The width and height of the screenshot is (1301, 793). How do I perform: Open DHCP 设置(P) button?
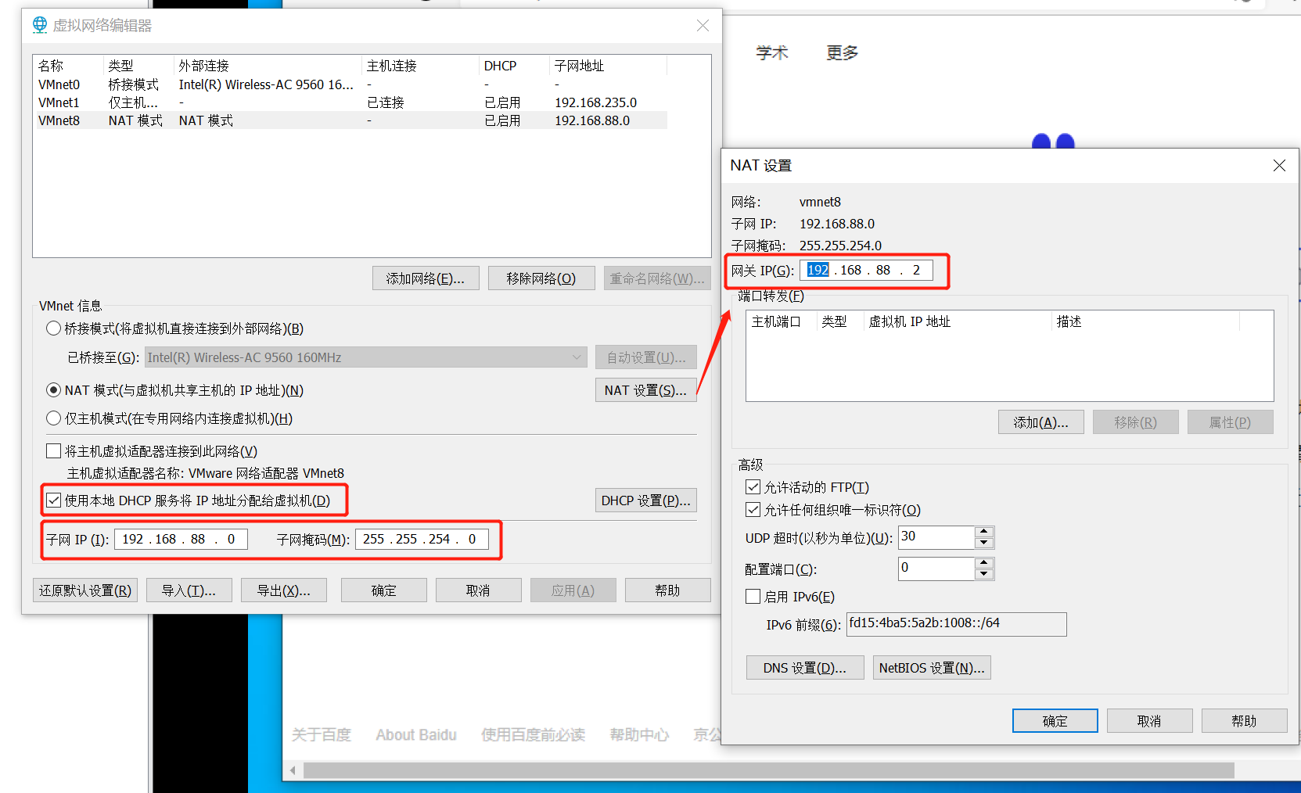pos(645,501)
